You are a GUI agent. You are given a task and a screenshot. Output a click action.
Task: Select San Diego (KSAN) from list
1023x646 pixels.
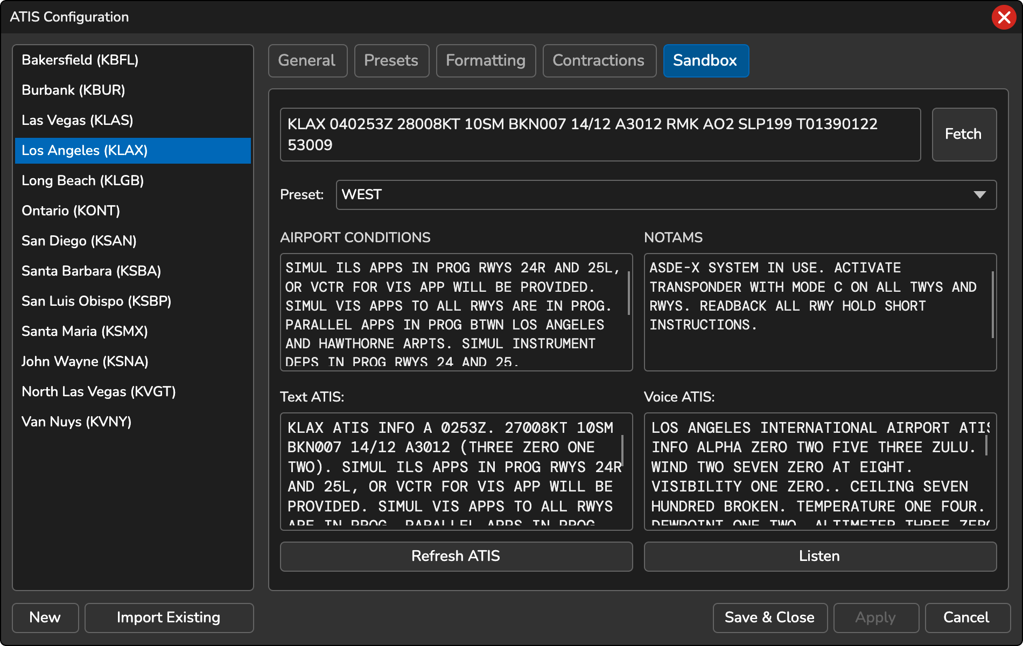(x=79, y=241)
